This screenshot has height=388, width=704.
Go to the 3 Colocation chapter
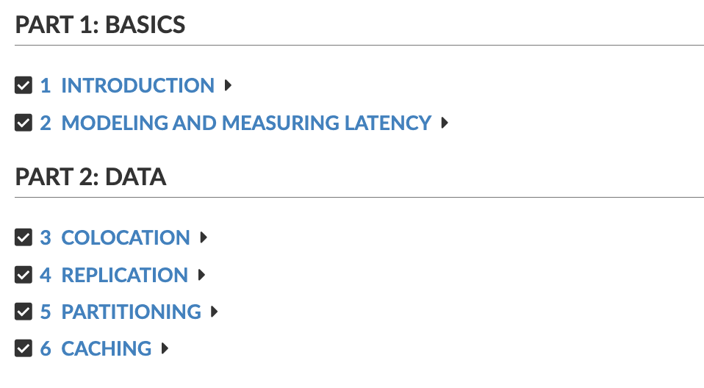tap(115, 238)
